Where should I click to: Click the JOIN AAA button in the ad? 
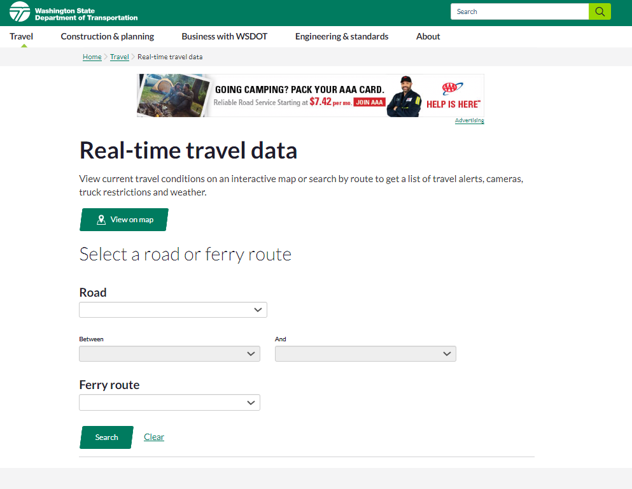click(x=369, y=103)
